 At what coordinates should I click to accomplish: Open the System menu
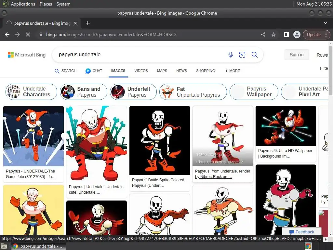coord(63,4)
